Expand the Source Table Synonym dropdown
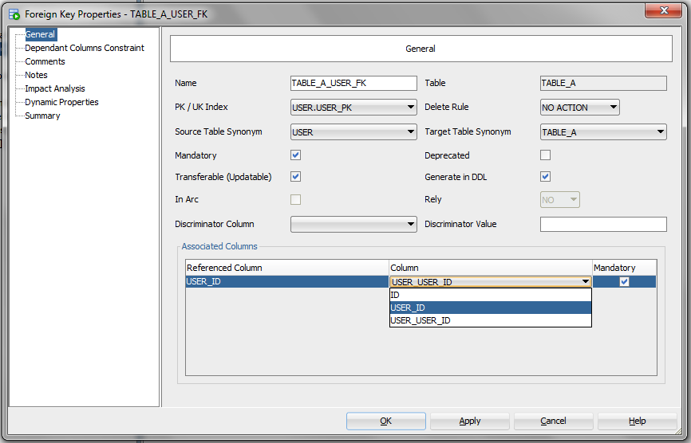 coord(353,132)
